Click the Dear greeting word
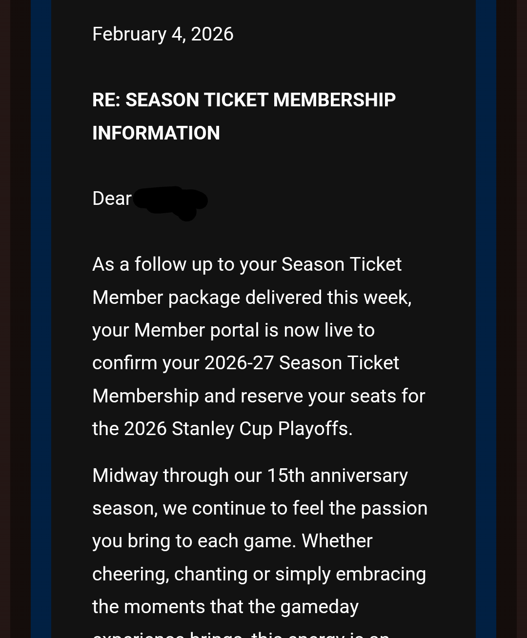 [112, 199]
